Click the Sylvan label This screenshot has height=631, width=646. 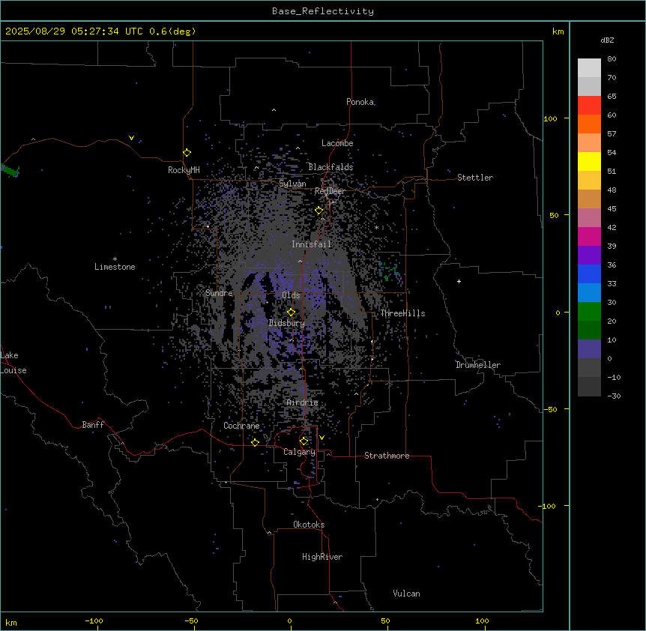(x=292, y=184)
